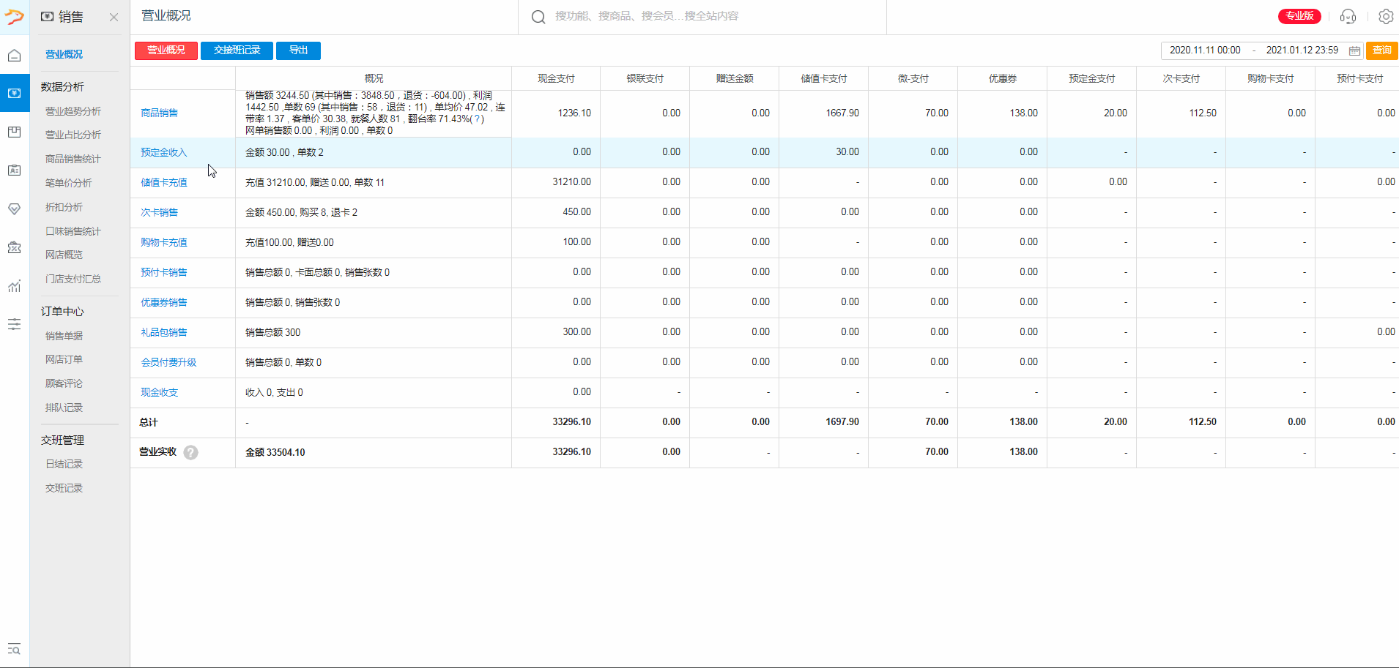
Task: Open customer service headset icon
Action: [x=1348, y=17]
